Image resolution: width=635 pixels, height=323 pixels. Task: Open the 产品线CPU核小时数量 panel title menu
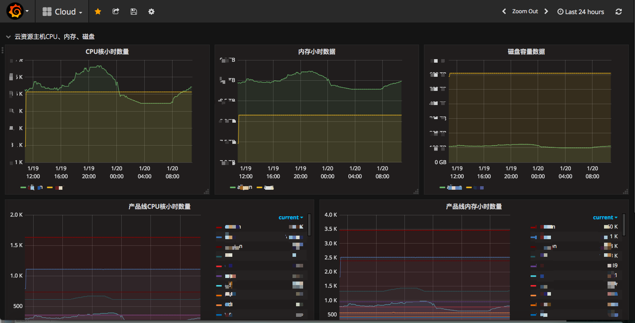click(159, 206)
